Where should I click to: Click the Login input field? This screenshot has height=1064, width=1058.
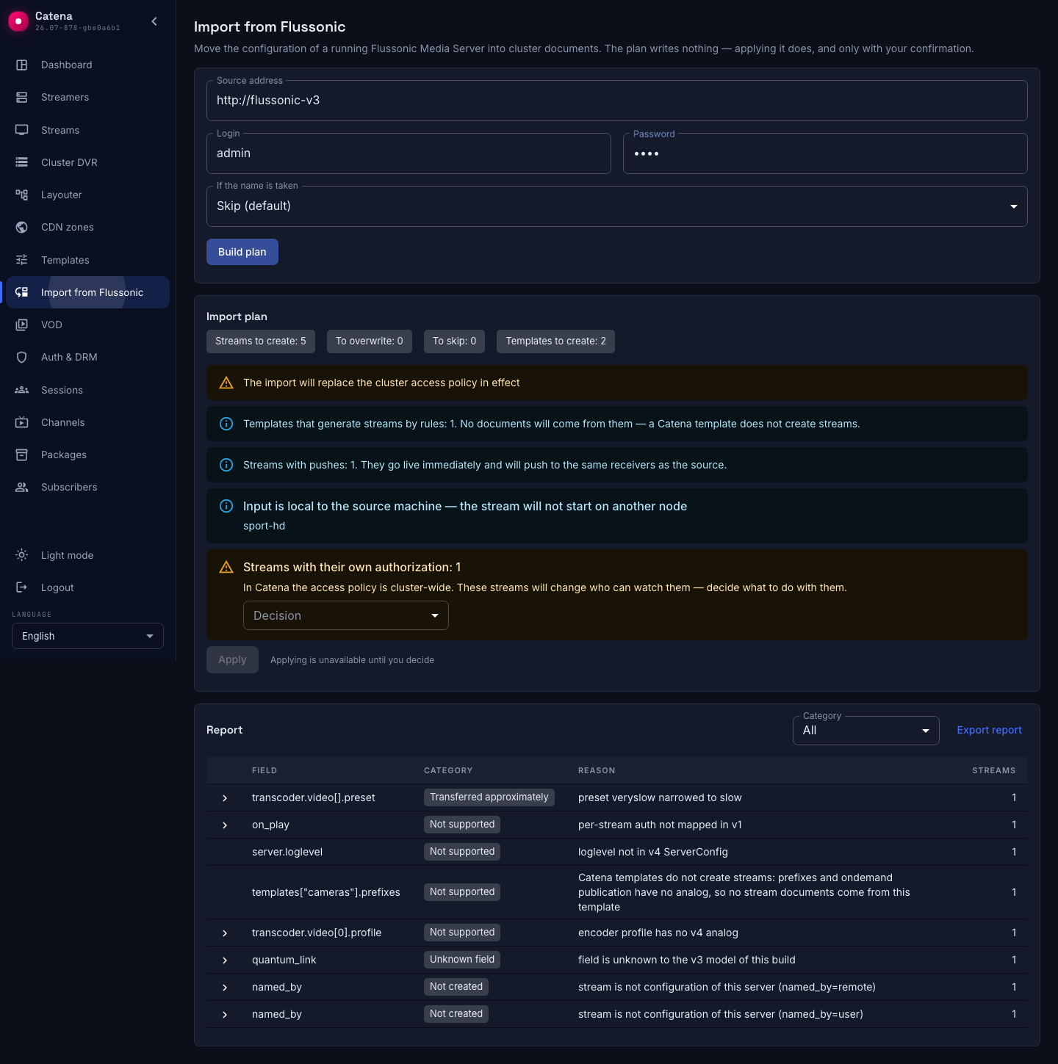point(409,153)
